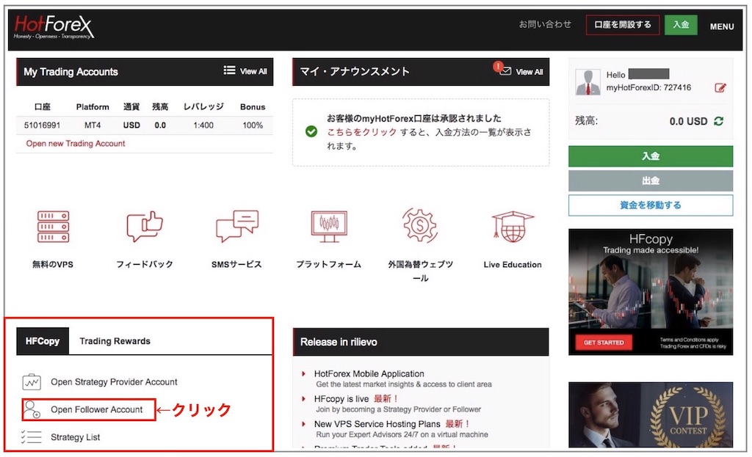Edit profile using the pencil icon
The width and height of the screenshot is (752, 457).
click(720, 87)
